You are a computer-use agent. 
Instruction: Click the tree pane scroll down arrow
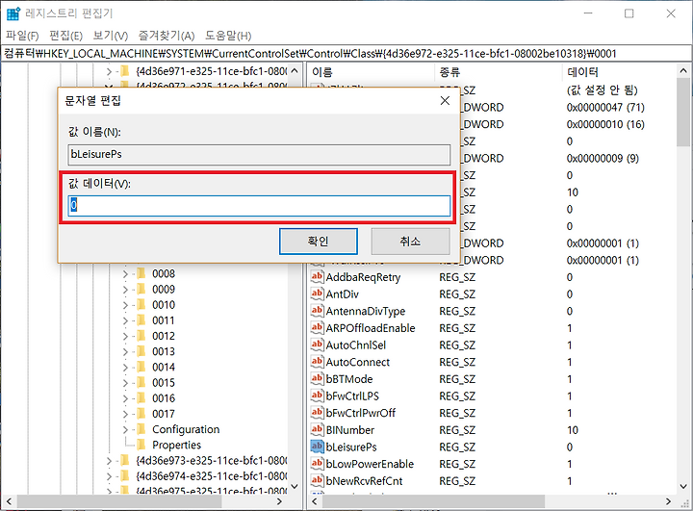(295, 486)
